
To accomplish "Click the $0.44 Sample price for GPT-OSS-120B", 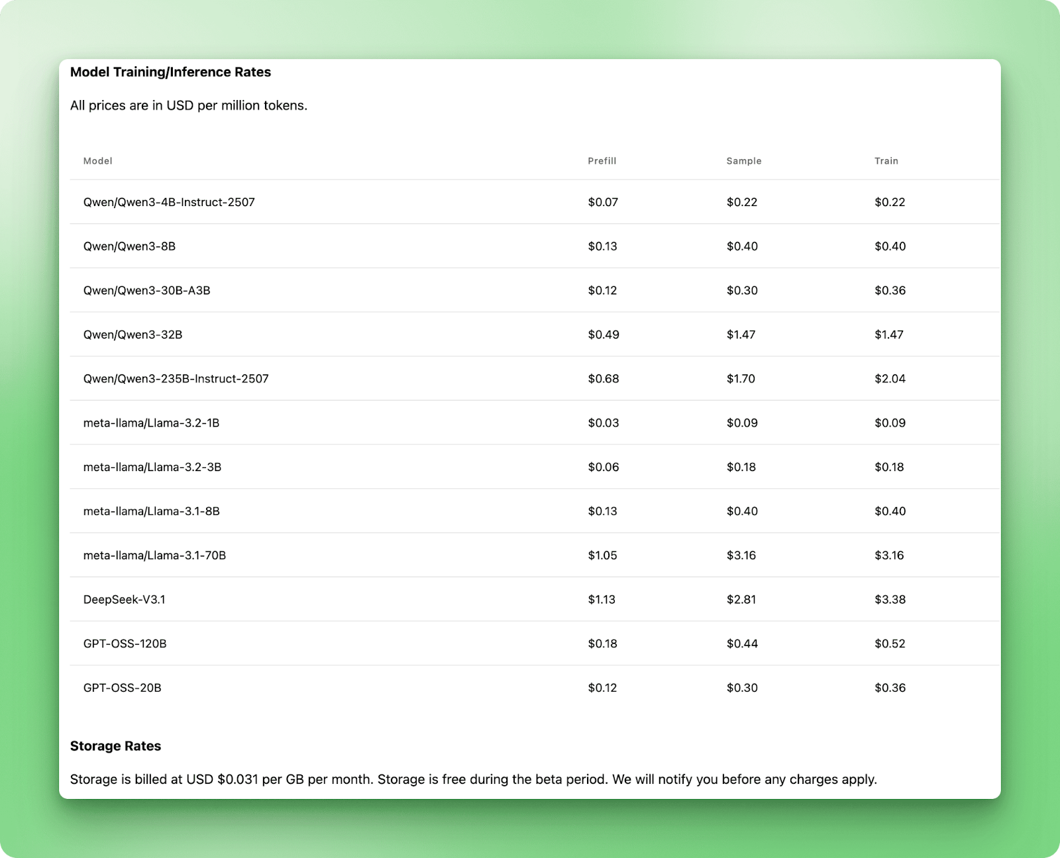I will (742, 643).
